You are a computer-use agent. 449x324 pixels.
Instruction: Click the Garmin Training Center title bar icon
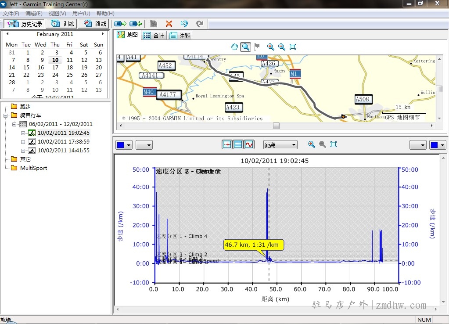[4, 4]
